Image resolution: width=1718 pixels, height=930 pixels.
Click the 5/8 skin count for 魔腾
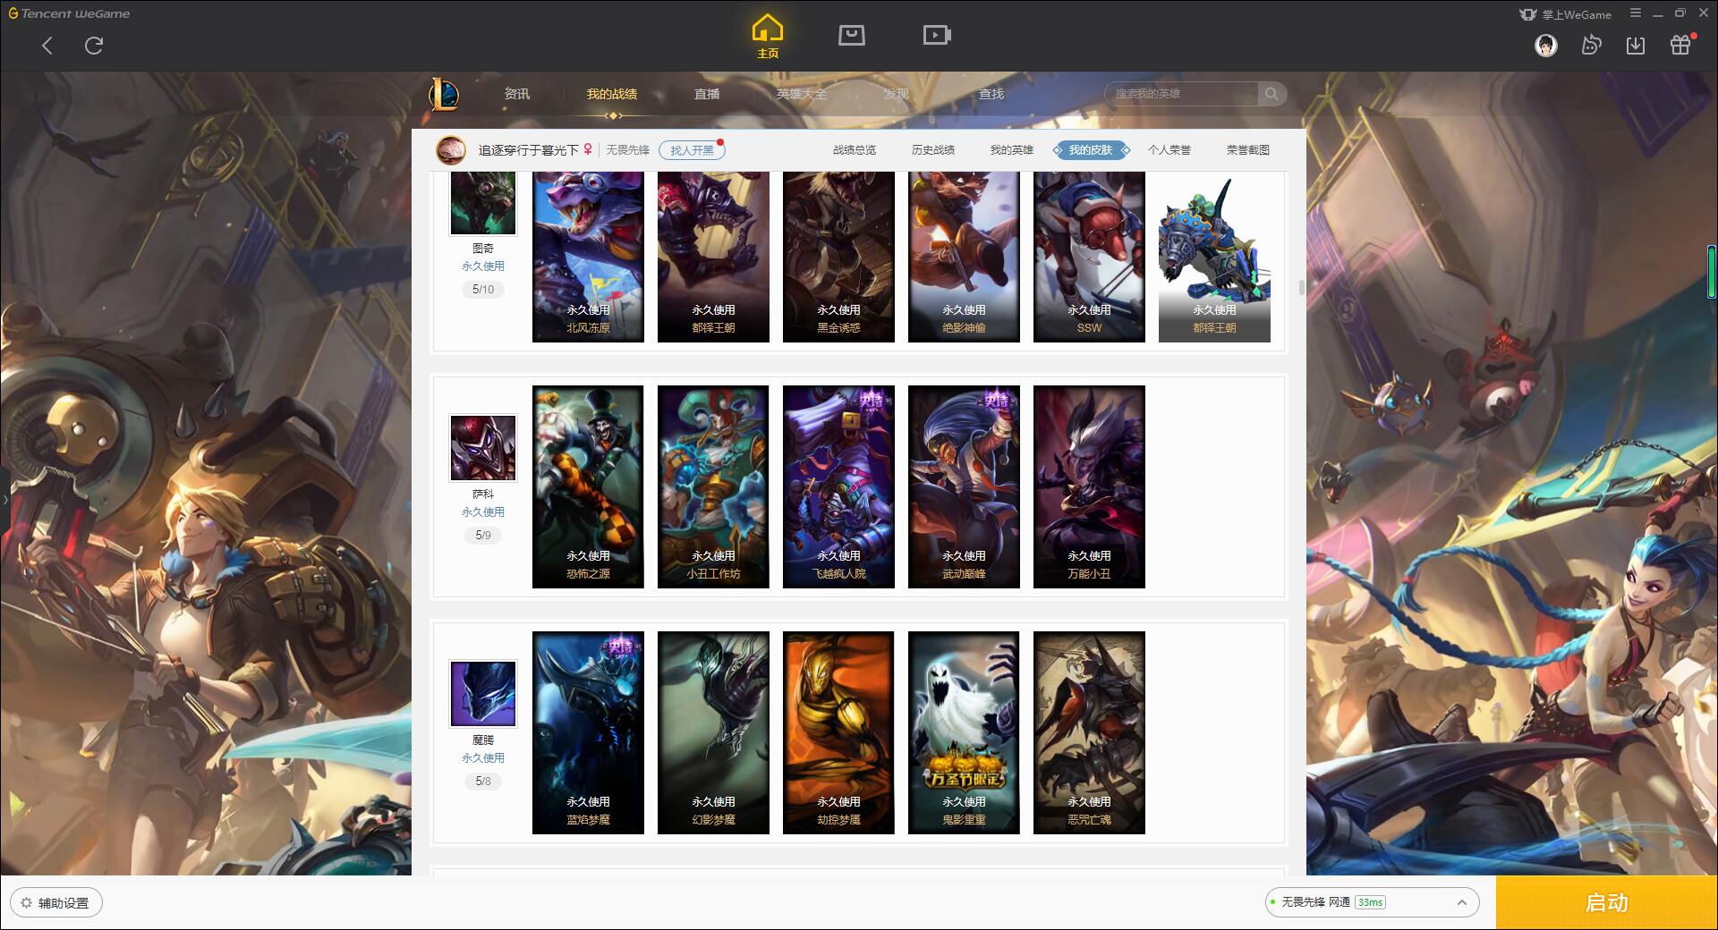click(x=483, y=782)
